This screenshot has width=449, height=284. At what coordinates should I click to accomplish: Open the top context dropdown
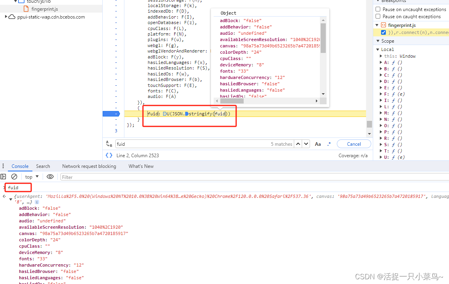(32, 177)
